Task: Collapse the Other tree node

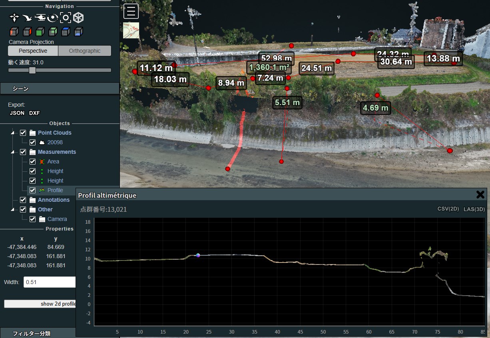Action: tap(13, 209)
